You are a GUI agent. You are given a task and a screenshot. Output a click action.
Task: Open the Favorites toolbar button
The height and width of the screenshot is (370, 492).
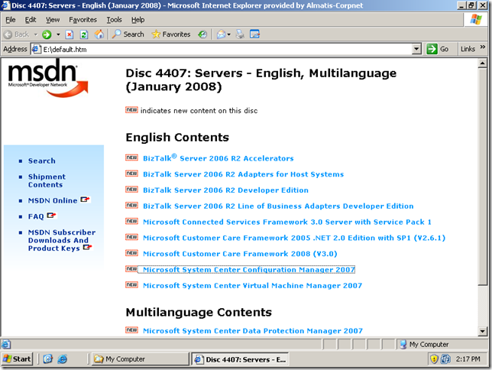click(171, 34)
